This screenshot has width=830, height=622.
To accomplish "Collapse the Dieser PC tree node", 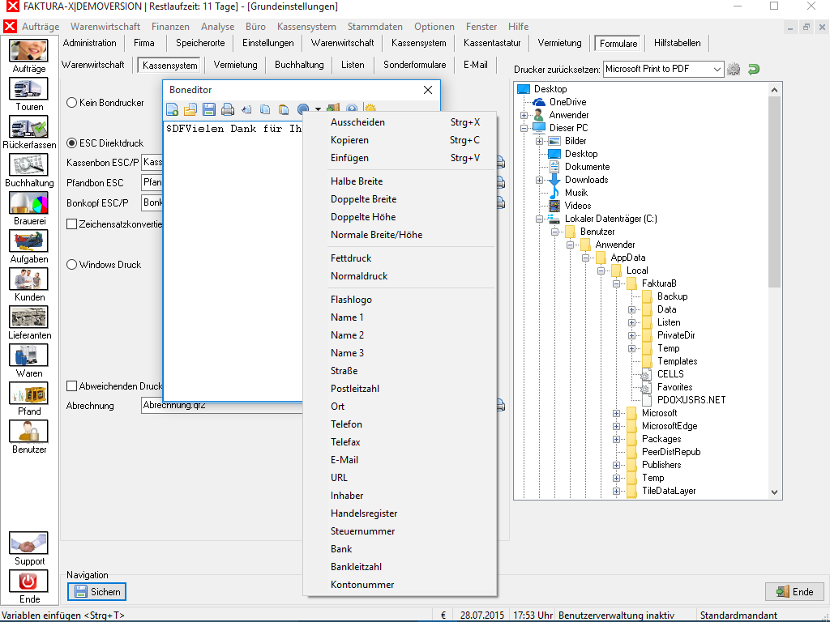I will [524, 128].
